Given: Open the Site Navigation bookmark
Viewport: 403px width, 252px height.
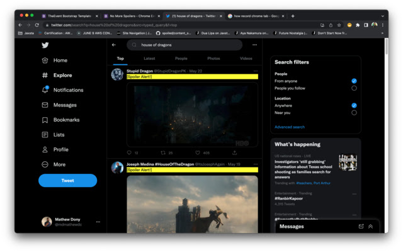Looking at the screenshot, I should (134, 33).
